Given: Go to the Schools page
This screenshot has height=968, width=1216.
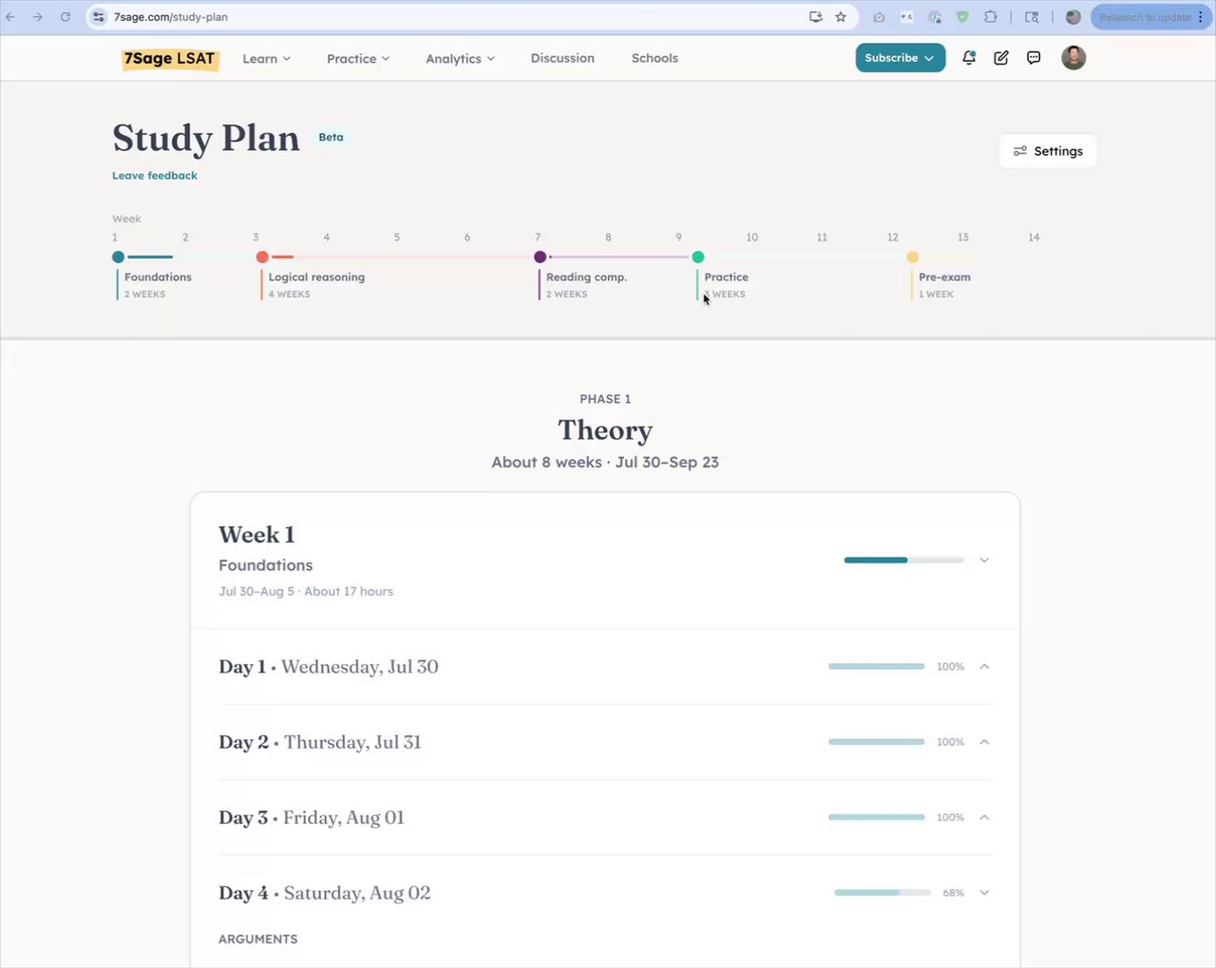Looking at the screenshot, I should 655,58.
